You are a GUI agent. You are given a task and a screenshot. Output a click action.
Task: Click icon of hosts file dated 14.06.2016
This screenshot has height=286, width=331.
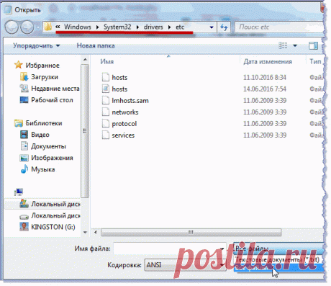tap(106, 89)
